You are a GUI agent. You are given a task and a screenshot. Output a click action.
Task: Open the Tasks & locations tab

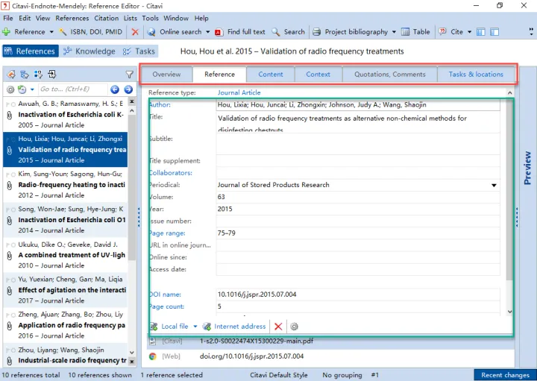(x=476, y=75)
